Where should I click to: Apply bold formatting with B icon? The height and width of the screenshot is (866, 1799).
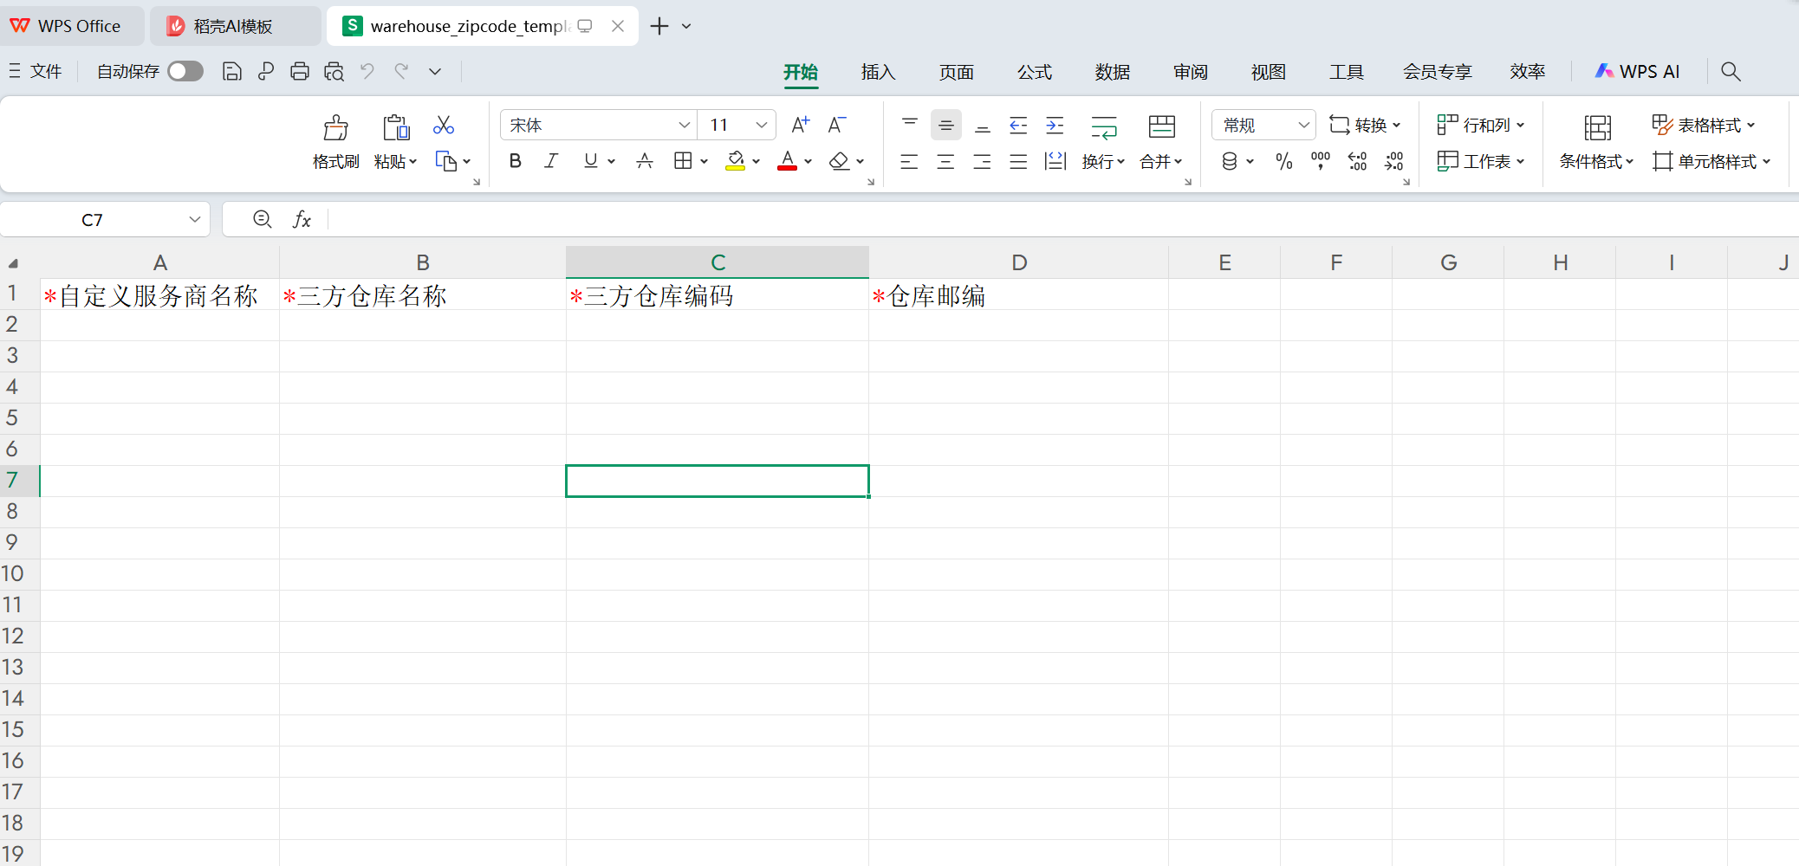coord(516,161)
